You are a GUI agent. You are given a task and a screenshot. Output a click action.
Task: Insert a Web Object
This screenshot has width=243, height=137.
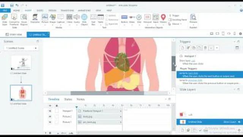tap(84, 20)
